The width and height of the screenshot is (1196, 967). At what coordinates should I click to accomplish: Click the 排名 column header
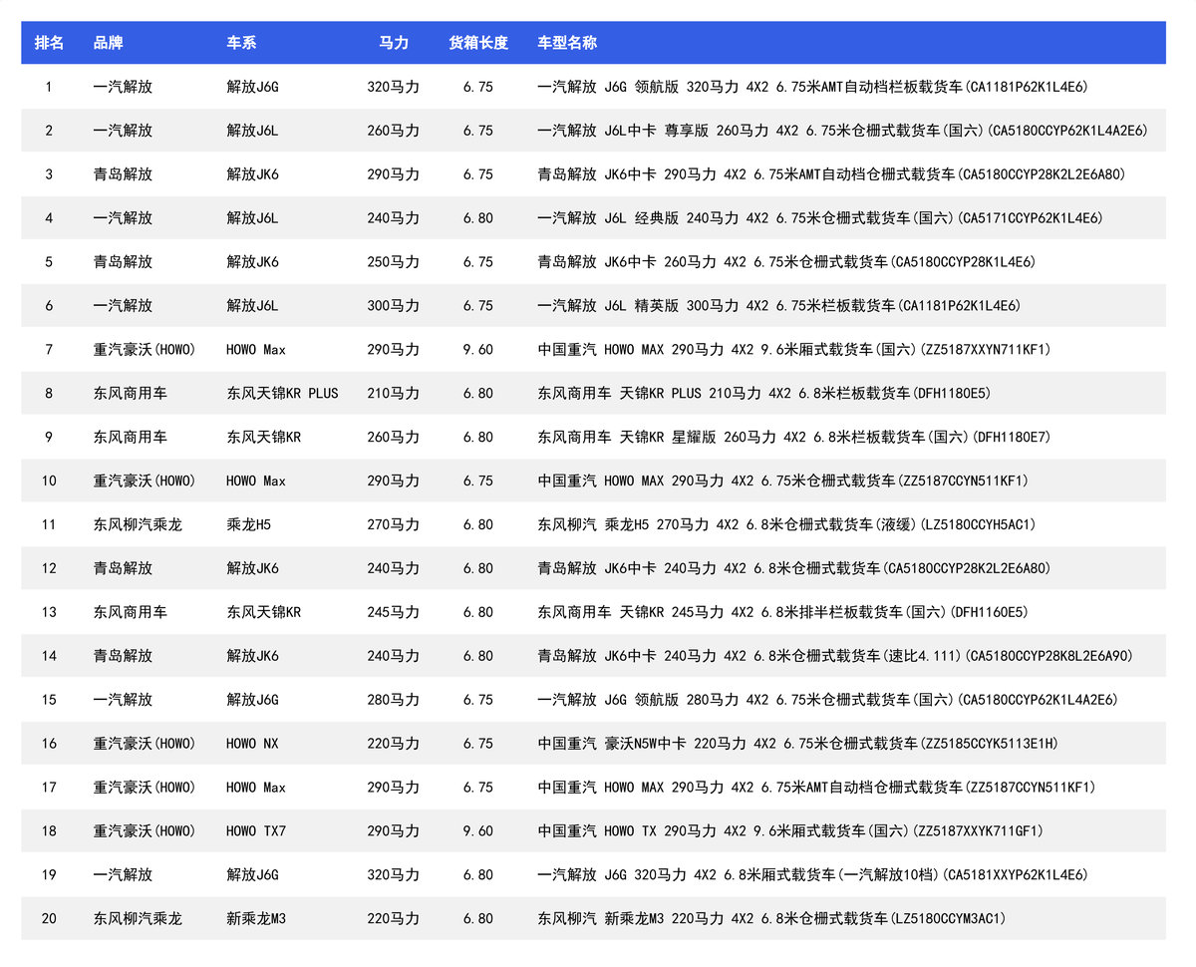(x=49, y=43)
